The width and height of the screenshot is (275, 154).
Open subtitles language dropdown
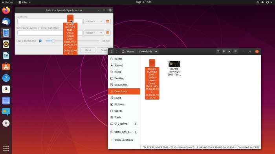pyautogui.click(x=93, y=21)
